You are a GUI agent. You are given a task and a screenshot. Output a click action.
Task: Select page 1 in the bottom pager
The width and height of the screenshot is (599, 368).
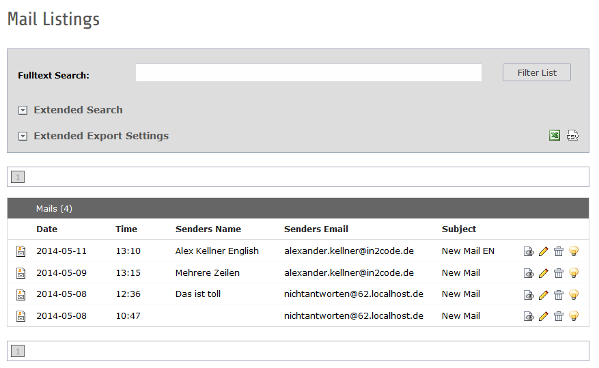pyautogui.click(x=18, y=352)
